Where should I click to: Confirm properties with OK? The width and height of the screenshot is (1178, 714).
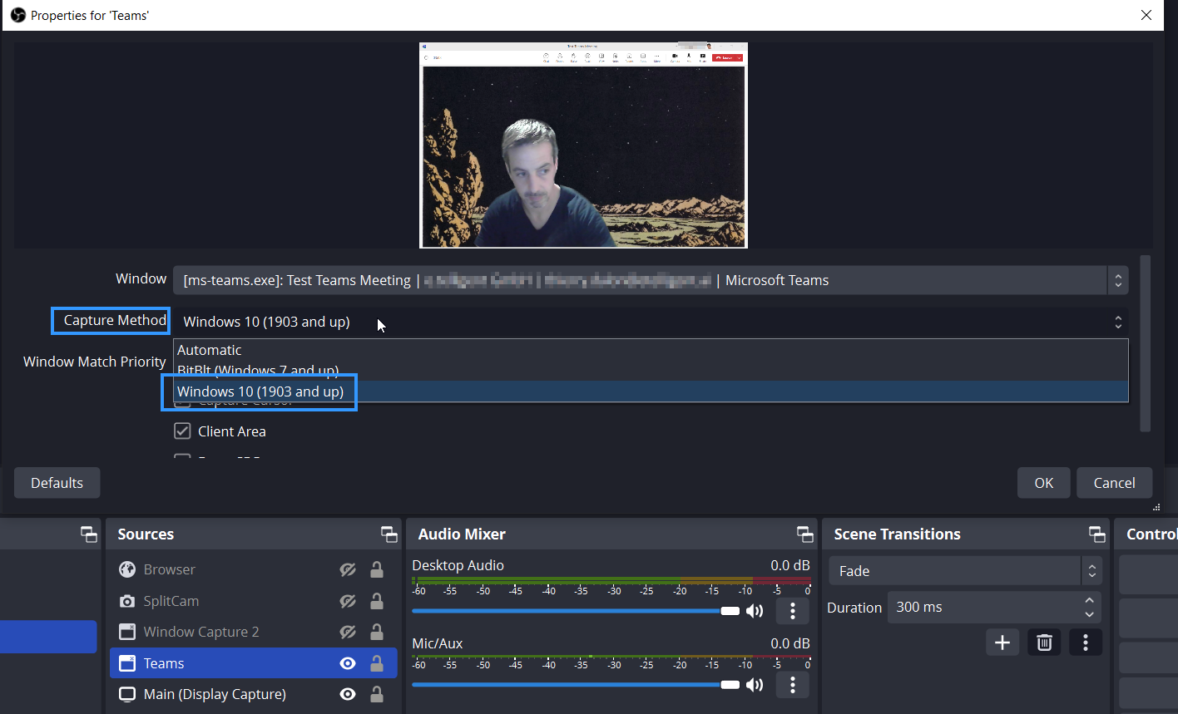click(x=1044, y=483)
